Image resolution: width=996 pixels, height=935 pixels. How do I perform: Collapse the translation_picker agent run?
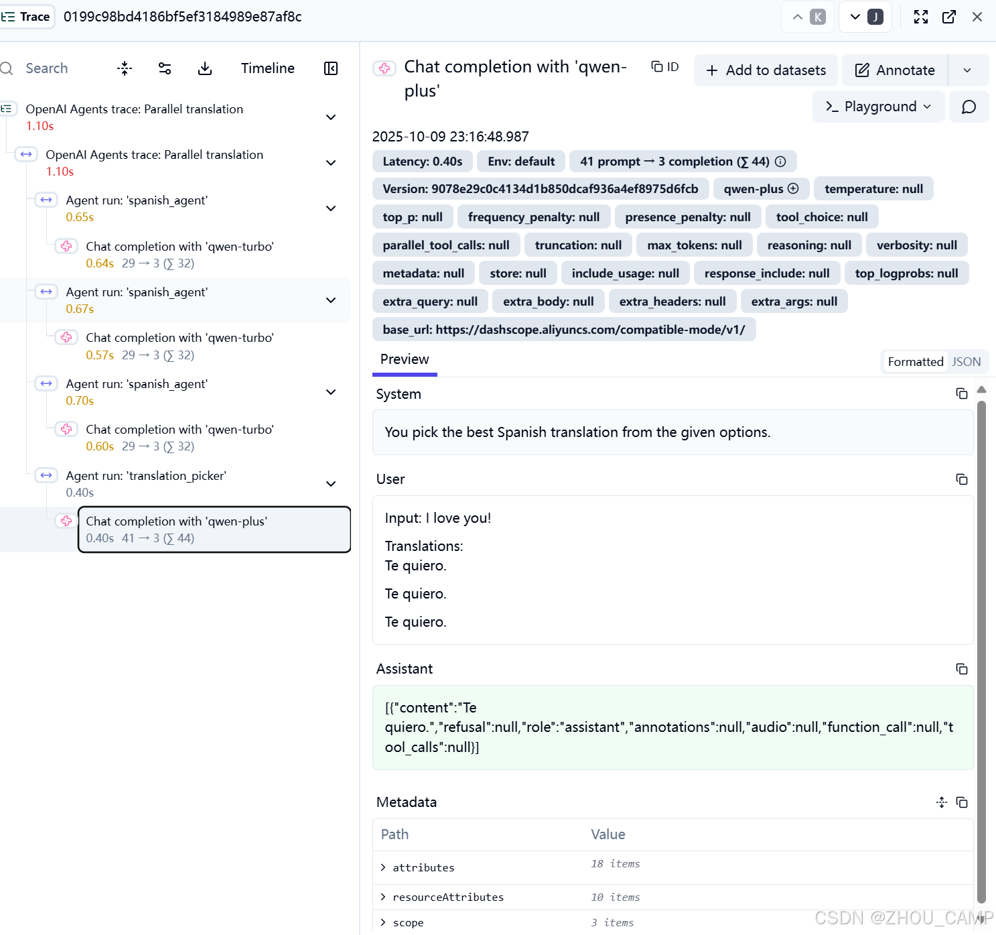pos(331,484)
